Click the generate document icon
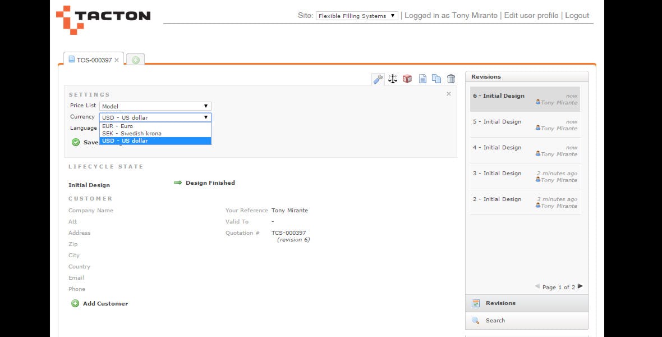662x337 pixels. [x=422, y=79]
